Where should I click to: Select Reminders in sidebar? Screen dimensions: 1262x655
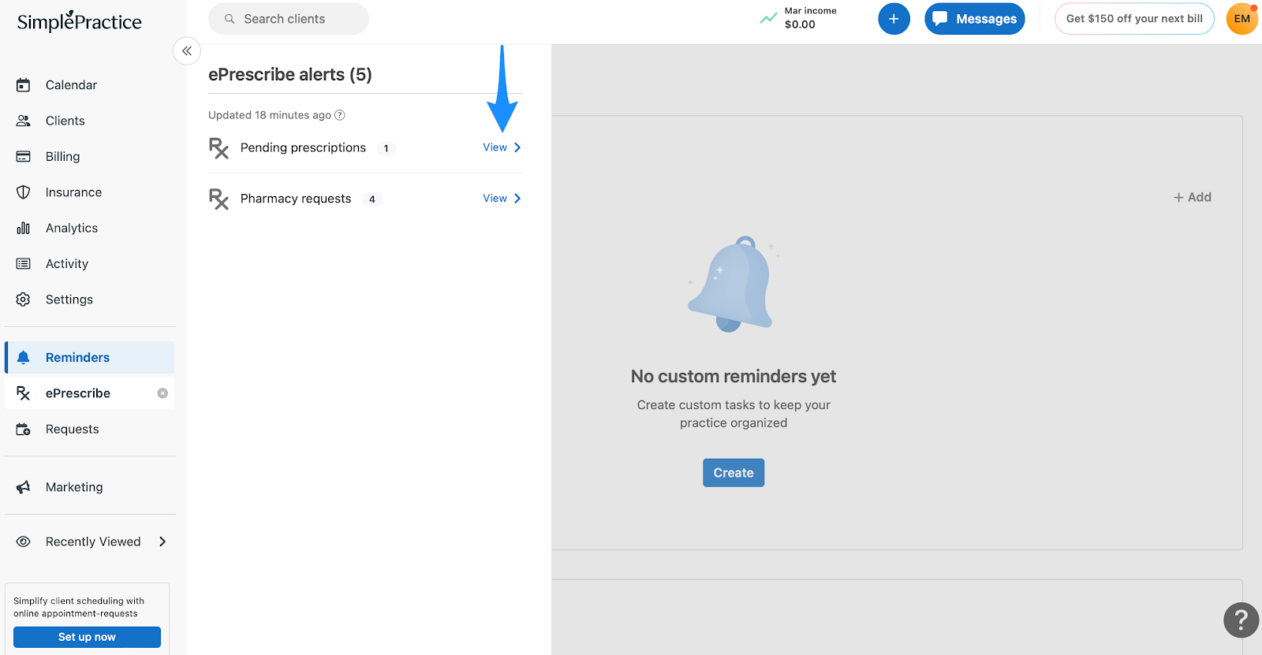click(89, 357)
